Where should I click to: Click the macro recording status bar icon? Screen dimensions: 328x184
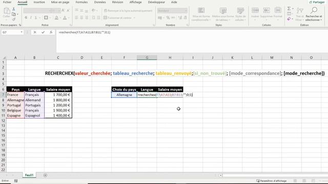coord(16,181)
